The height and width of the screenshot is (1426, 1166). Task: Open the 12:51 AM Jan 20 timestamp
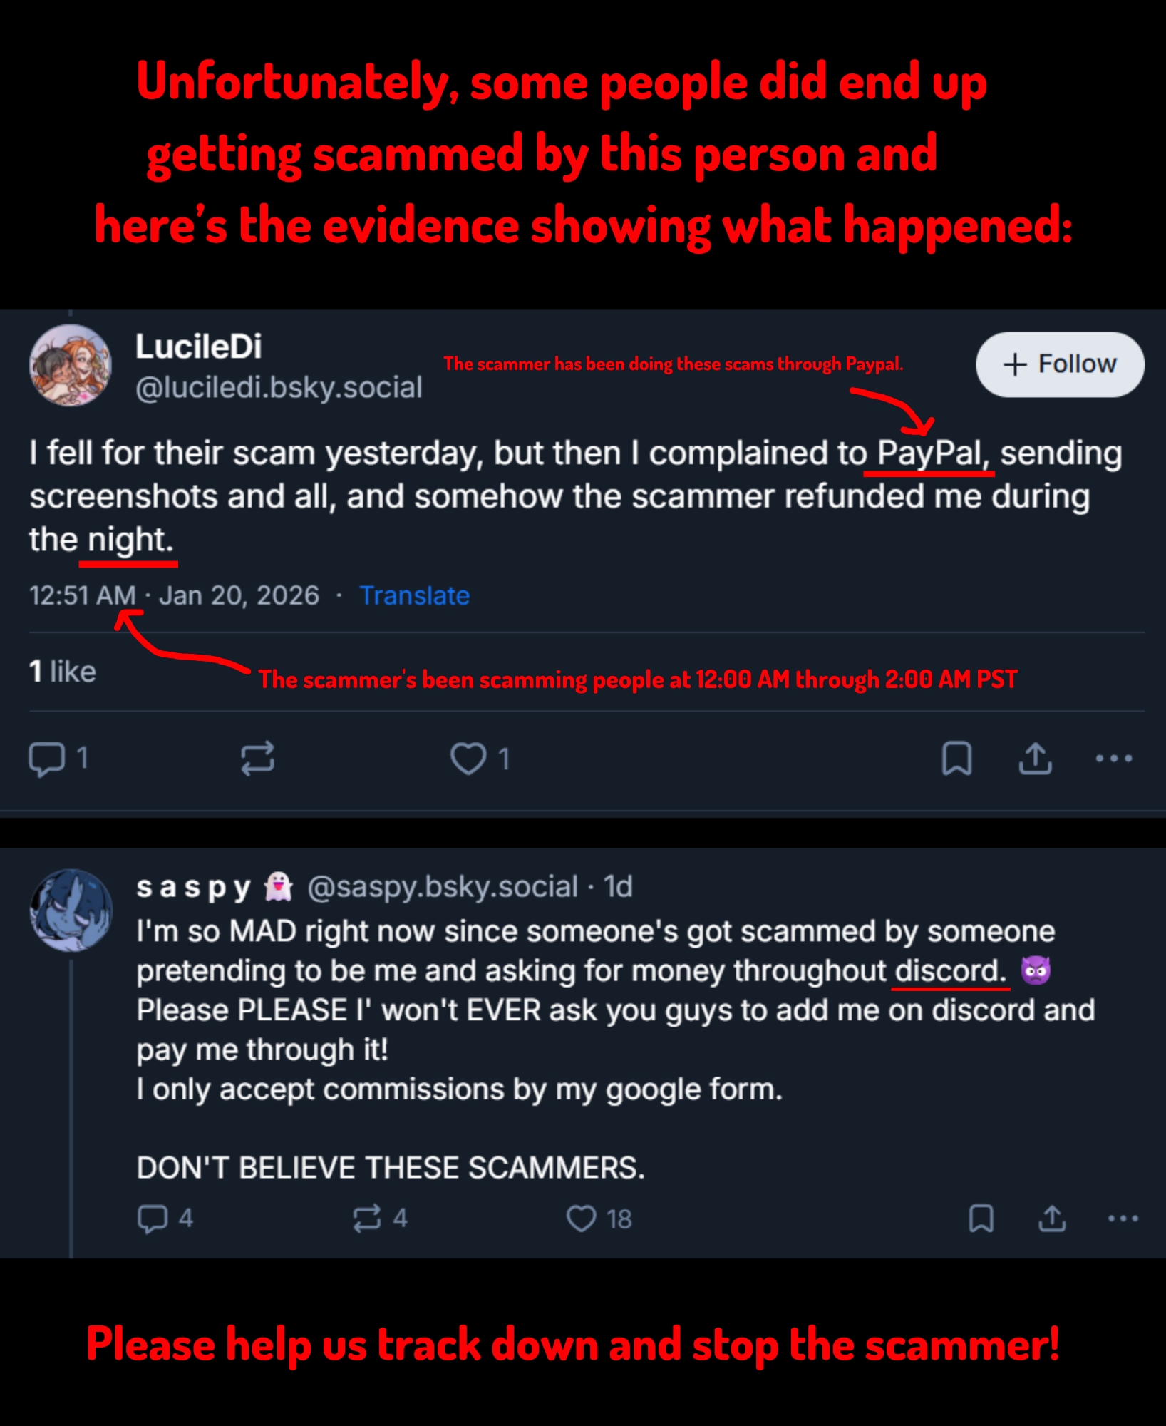174,595
